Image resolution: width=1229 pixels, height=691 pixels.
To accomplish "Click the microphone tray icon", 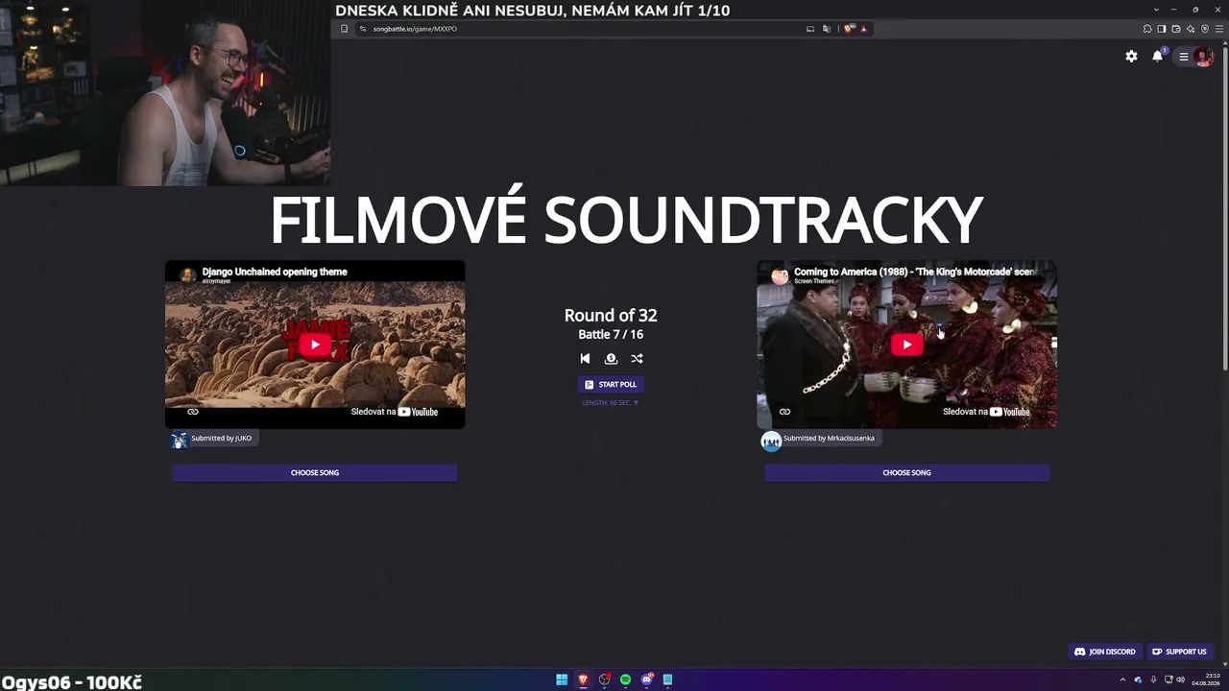I will [1152, 679].
